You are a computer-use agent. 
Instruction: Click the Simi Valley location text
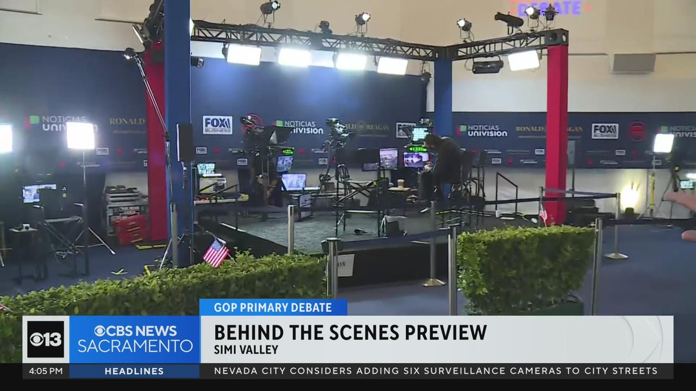click(x=246, y=350)
